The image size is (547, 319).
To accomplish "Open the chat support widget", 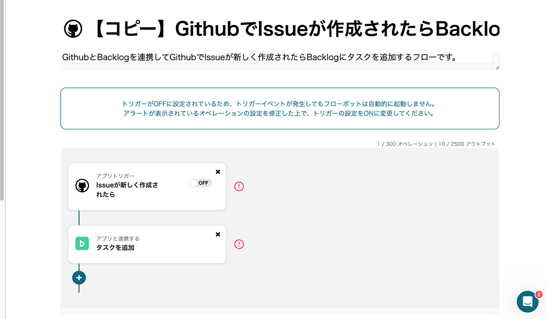I will pos(528,302).
